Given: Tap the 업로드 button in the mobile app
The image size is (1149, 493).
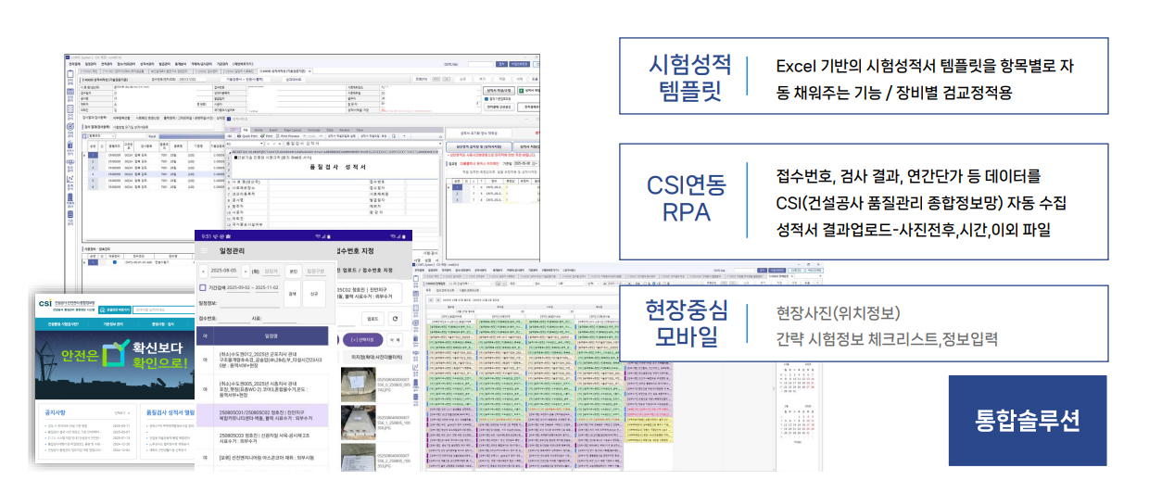Looking at the screenshot, I should tap(372, 319).
